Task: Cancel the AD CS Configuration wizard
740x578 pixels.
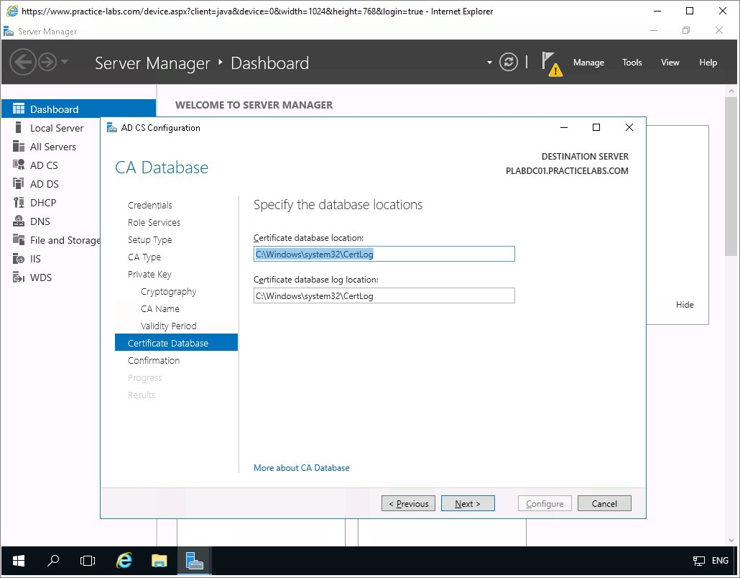Action: pos(604,503)
